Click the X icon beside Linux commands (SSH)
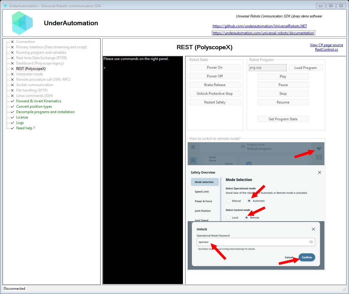The width and height of the screenshot is (349, 294). pyautogui.click(x=13, y=96)
